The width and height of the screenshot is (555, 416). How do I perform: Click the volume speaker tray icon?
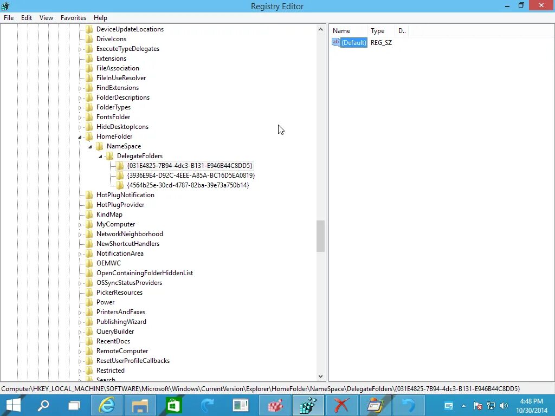(x=504, y=406)
